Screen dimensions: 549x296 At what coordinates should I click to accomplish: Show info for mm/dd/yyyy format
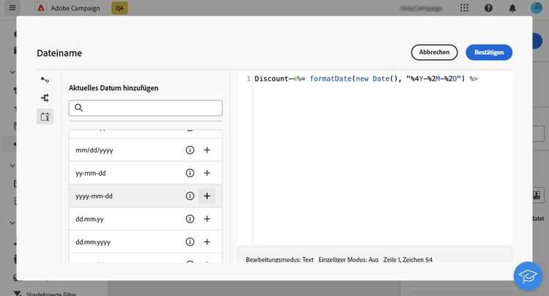[190, 150]
